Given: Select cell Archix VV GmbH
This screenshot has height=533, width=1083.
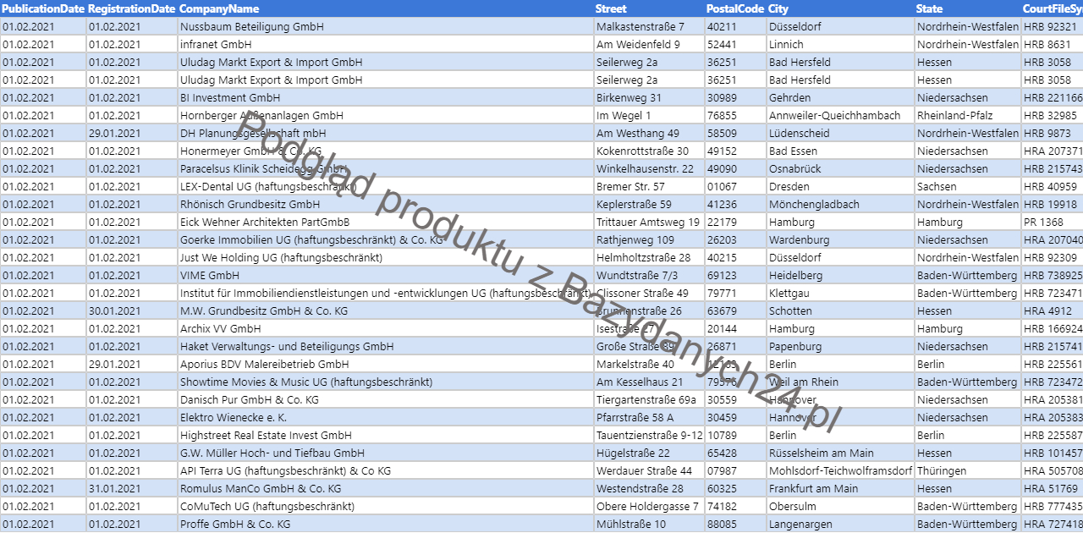Looking at the screenshot, I should click(x=386, y=328).
